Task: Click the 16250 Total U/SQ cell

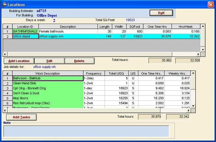Action: point(117,98)
